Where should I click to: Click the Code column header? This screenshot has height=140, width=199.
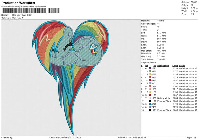point(175,65)
